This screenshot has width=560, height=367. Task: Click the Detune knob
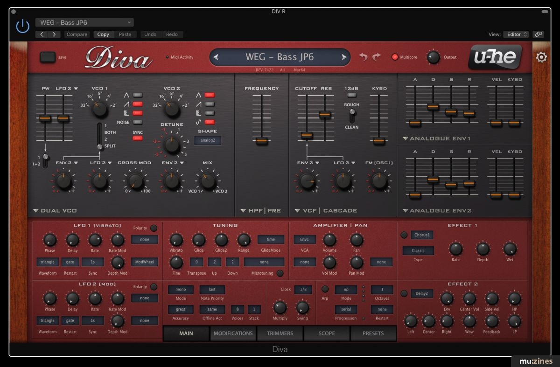point(172,145)
